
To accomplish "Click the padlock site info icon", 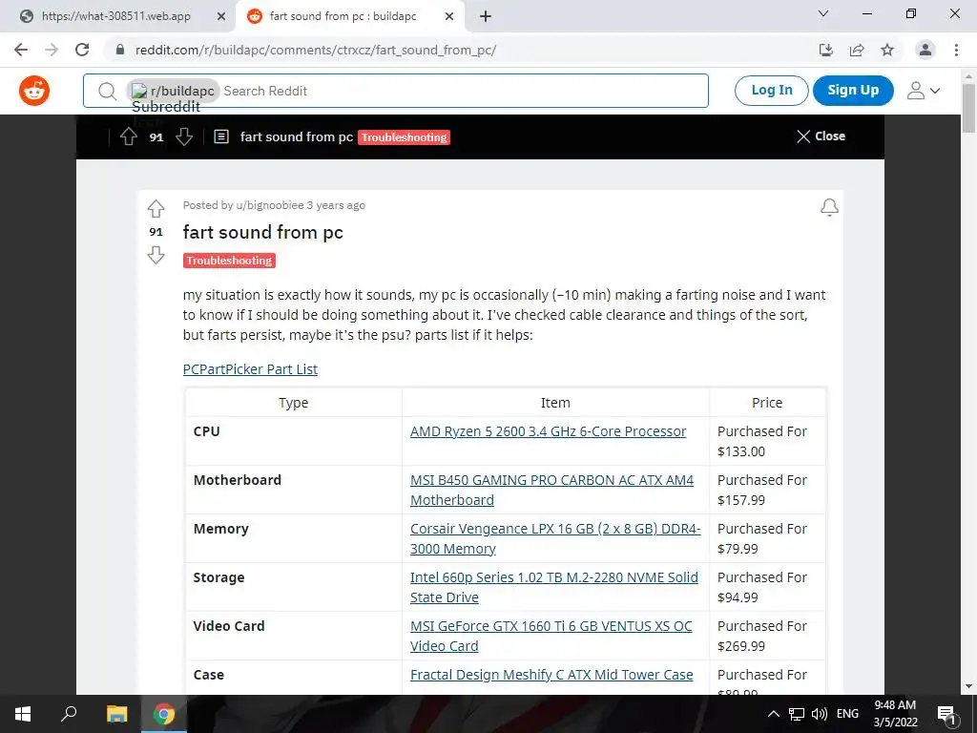I will pyautogui.click(x=120, y=50).
